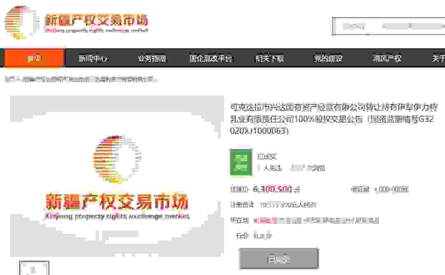Image resolution: width=445 pixels, height=275 pixels.
Task: Click the breadcrumb path below the navigation bar
Action: (x=81, y=79)
